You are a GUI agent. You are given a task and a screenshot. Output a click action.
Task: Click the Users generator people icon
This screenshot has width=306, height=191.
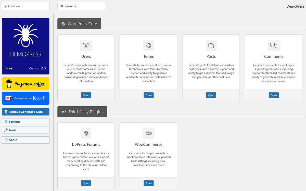(x=86, y=45)
